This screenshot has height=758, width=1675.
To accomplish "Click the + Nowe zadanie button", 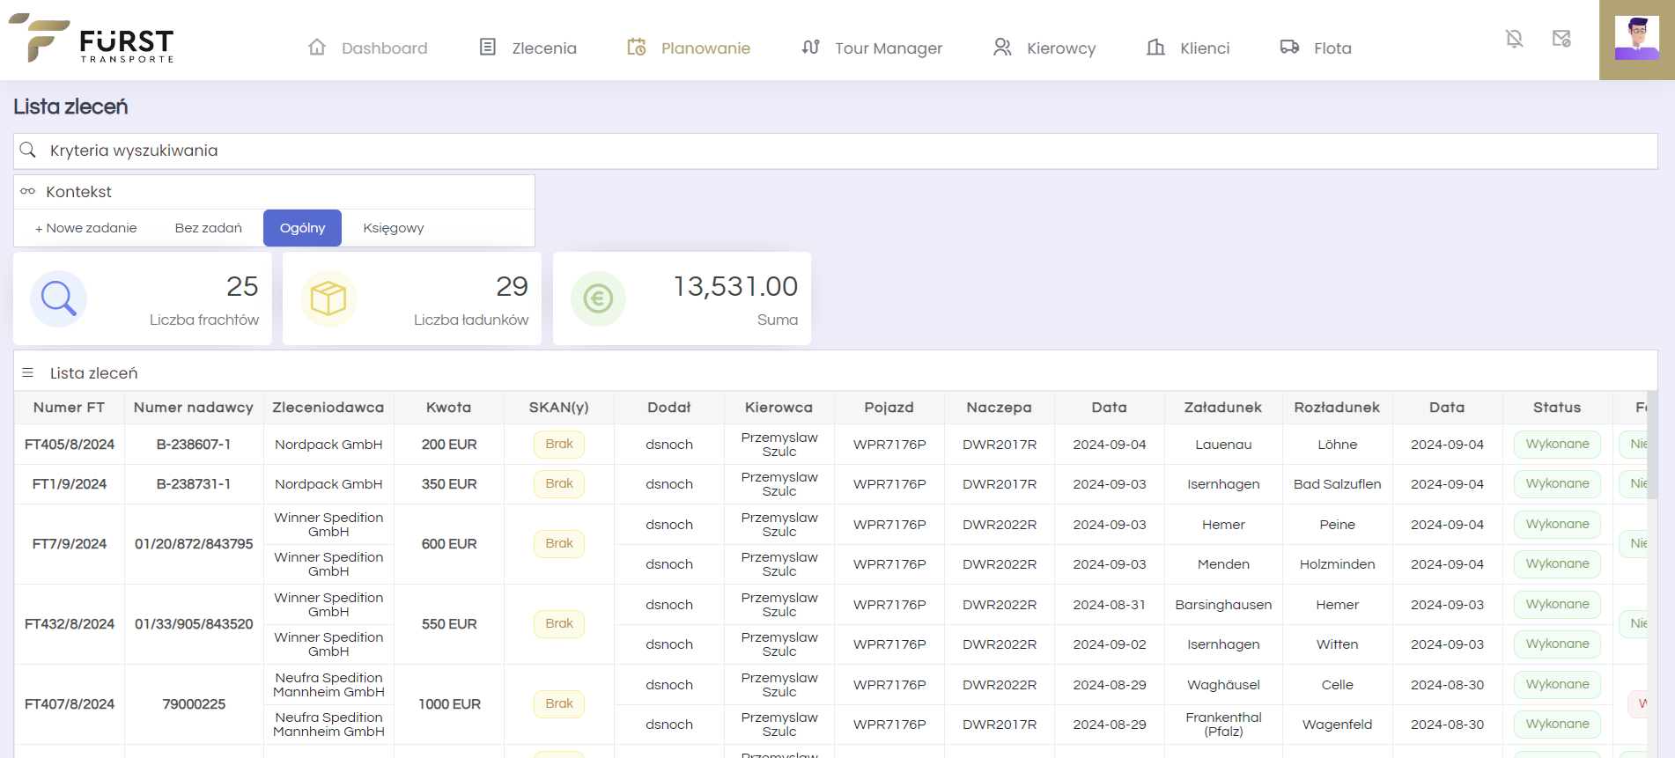I will 86,228.
